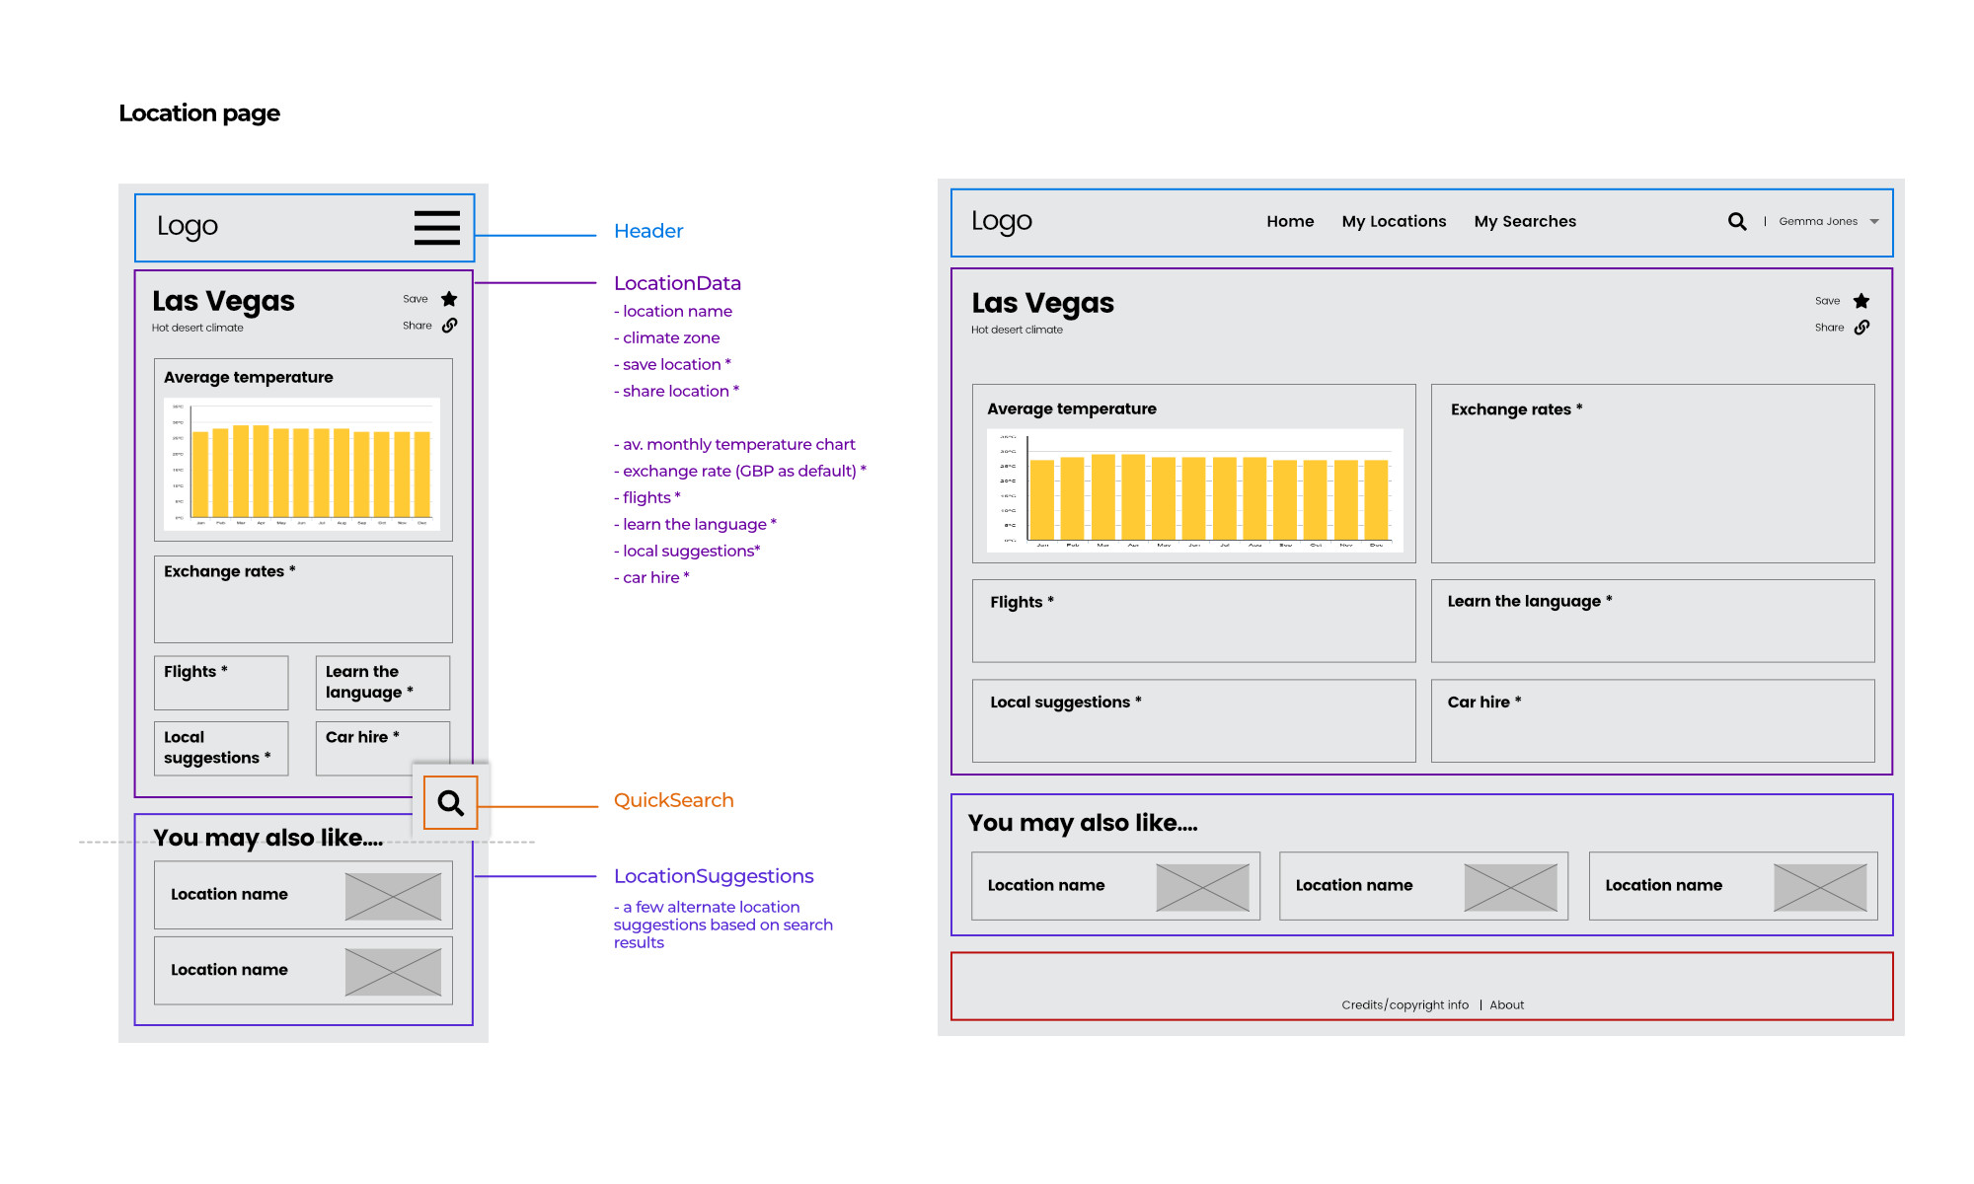Viewport: 1974px width, 1184px height.
Task: Open the hamburger navigation menu
Action: click(x=435, y=228)
